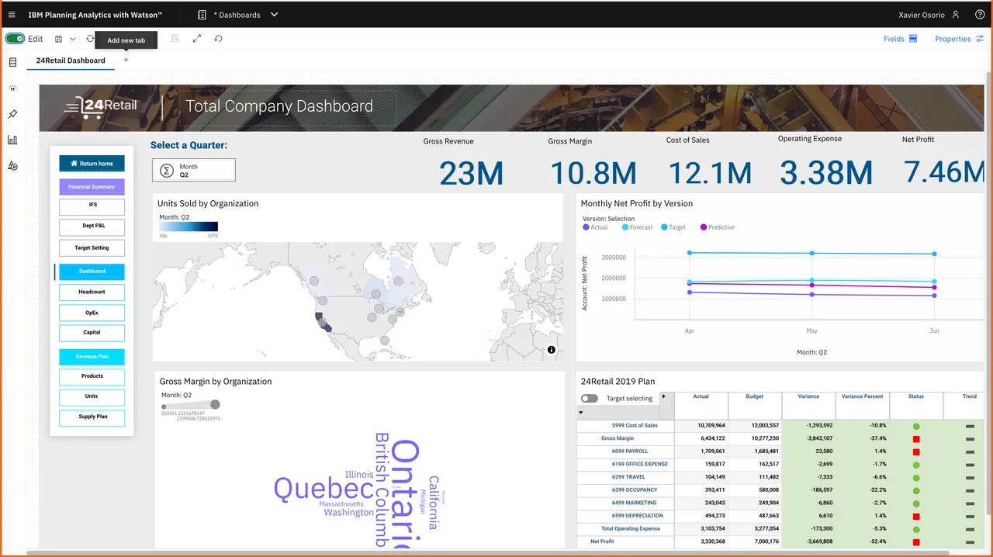Open the save options dropdown arrow
Image resolution: width=993 pixels, height=557 pixels.
coord(73,39)
